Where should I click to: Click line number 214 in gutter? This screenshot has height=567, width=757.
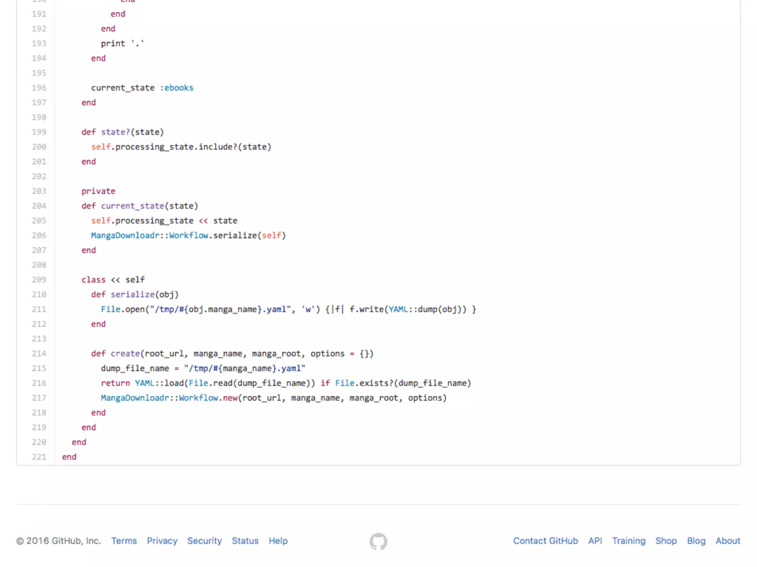point(39,354)
